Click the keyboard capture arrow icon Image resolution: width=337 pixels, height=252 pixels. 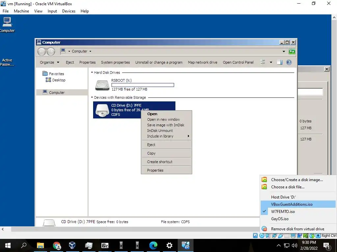[x=318, y=236]
